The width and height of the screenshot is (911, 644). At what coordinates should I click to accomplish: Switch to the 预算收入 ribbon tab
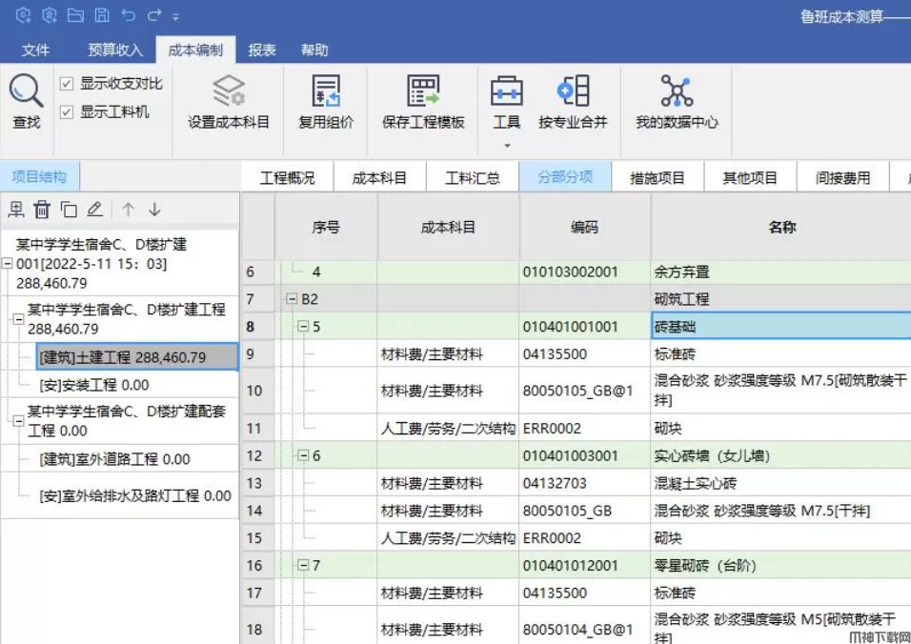point(114,50)
